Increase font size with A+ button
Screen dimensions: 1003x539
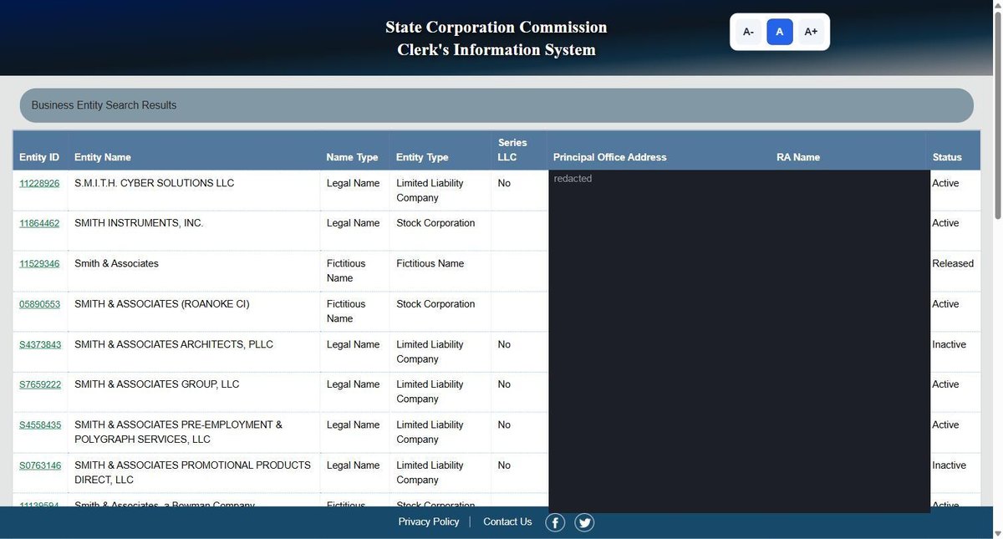[x=811, y=32]
